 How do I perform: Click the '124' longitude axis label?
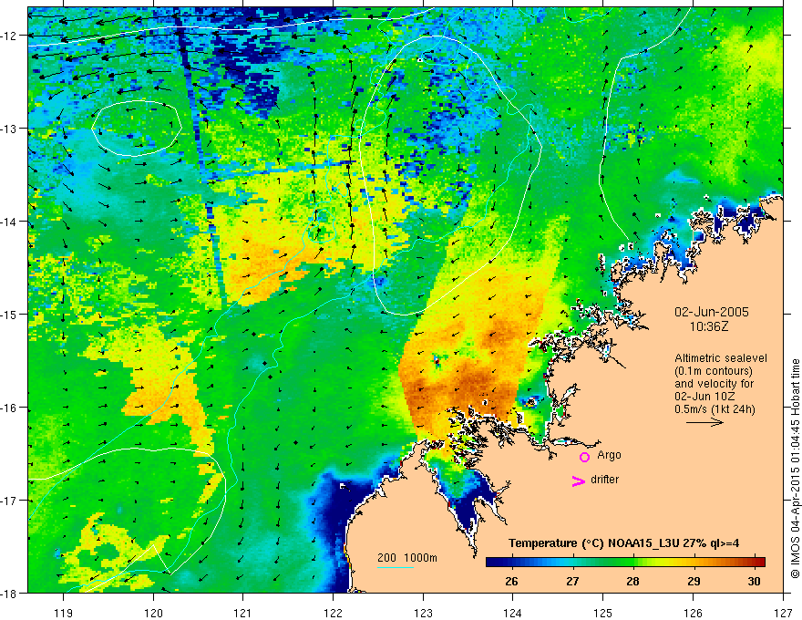[x=513, y=613]
